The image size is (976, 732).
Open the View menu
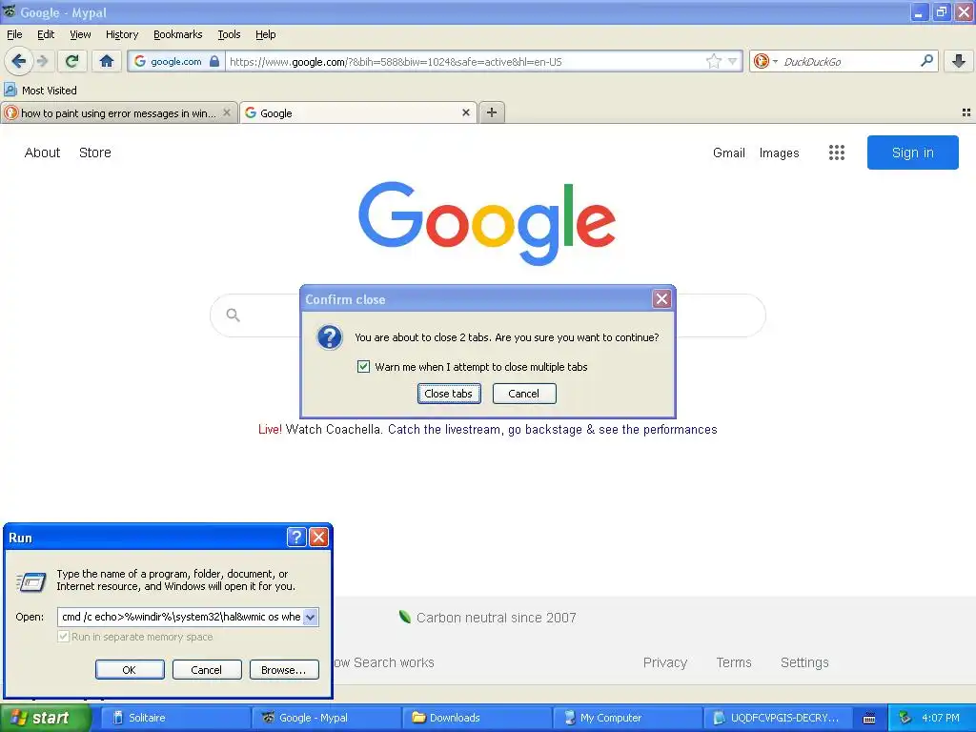click(x=80, y=34)
